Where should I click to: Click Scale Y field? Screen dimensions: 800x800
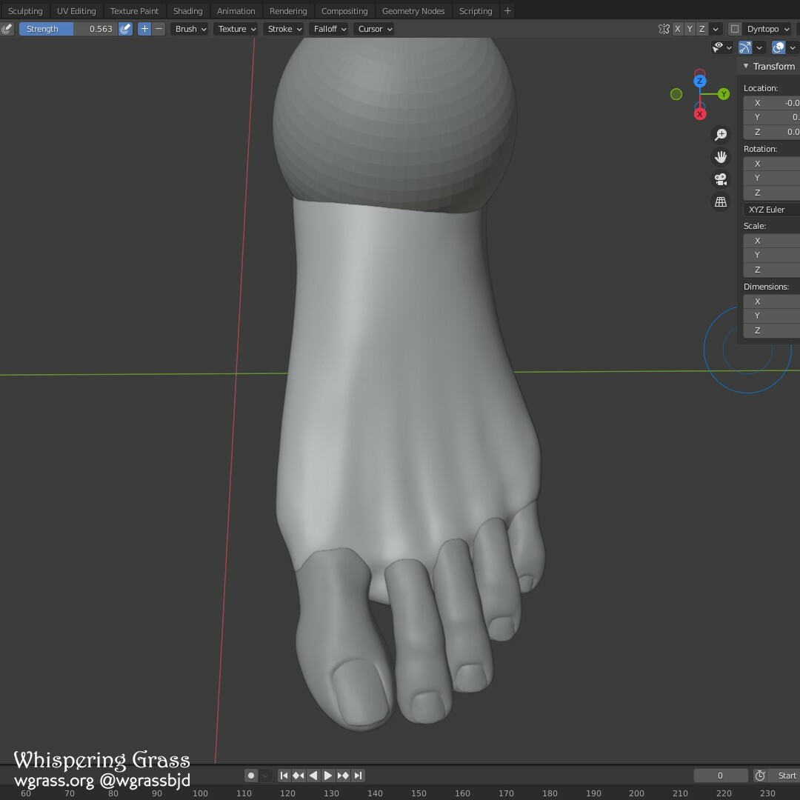point(771,255)
